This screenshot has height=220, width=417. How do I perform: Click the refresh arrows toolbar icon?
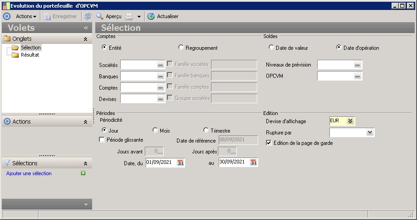[x=88, y=16]
